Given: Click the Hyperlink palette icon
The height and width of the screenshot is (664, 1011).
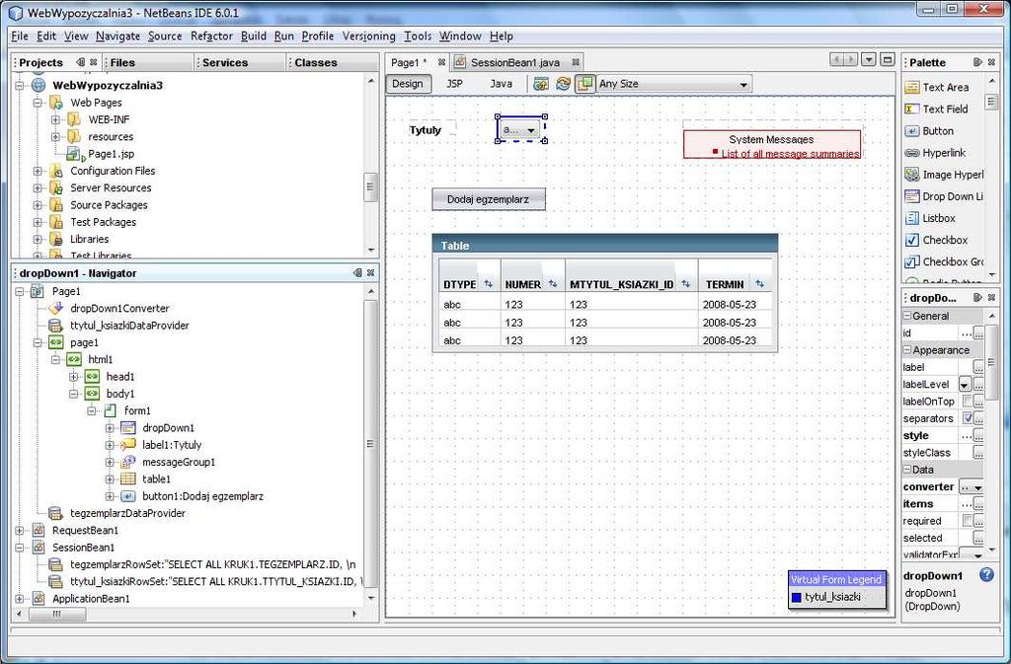Looking at the screenshot, I should tap(911, 153).
